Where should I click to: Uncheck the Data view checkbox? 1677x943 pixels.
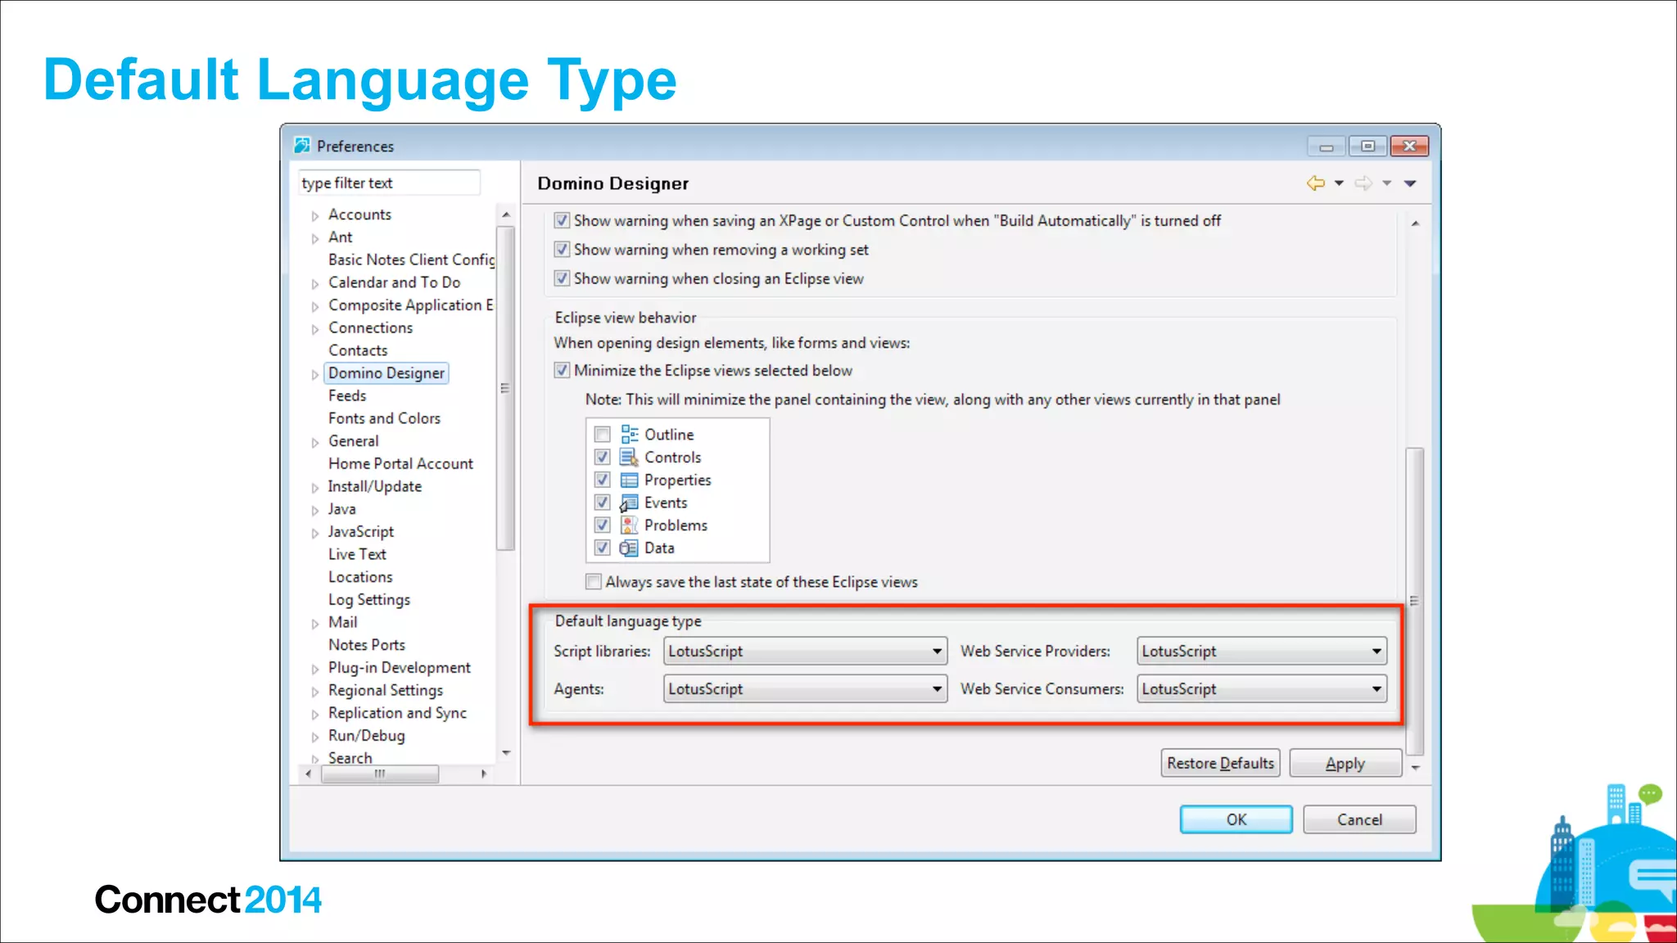click(x=603, y=548)
